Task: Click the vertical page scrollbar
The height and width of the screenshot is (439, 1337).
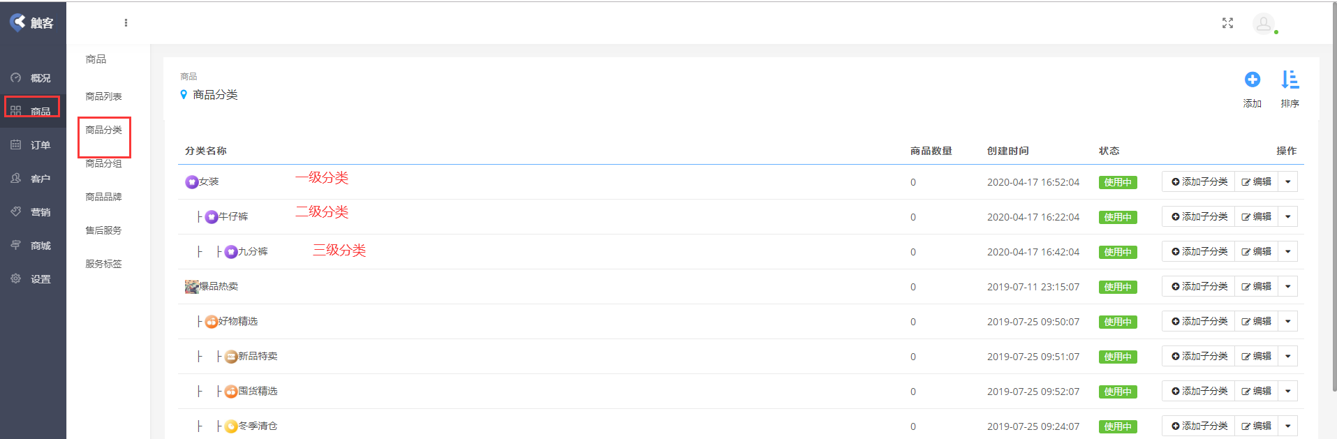Action: click(x=1334, y=195)
